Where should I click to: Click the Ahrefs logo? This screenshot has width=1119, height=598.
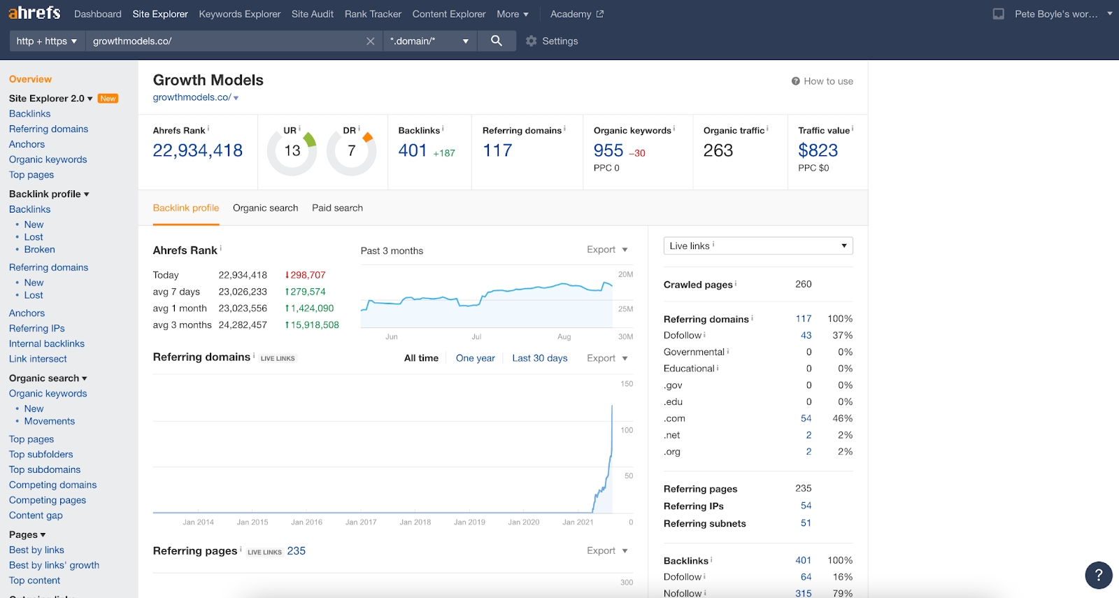tap(34, 13)
